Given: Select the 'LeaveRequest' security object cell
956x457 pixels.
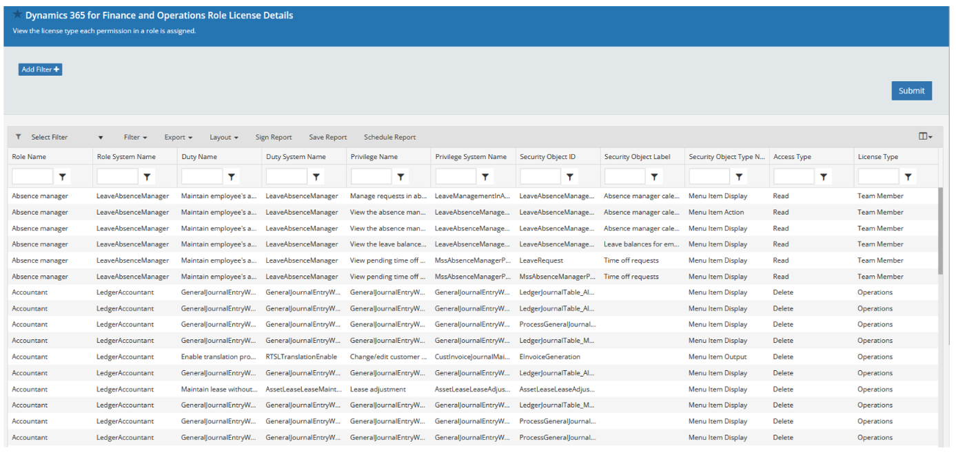Looking at the screenshot, I should click(x=558, y=261).
